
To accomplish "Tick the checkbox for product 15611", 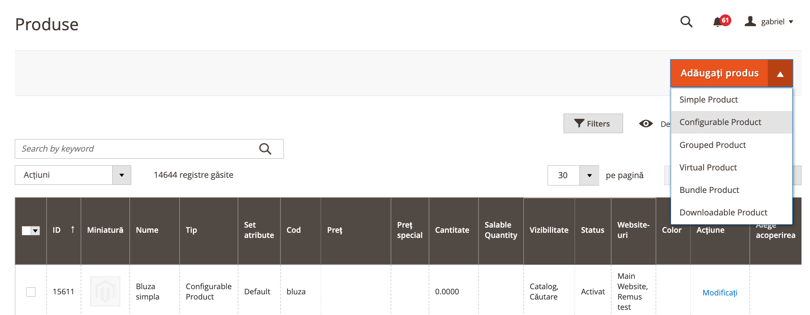I will 31,292.
